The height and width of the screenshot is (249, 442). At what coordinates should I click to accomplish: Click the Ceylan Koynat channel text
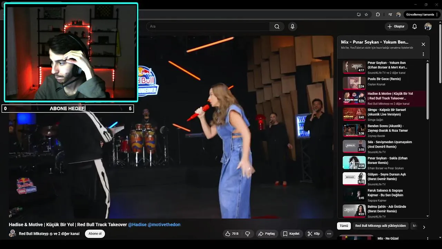[376, 84]
